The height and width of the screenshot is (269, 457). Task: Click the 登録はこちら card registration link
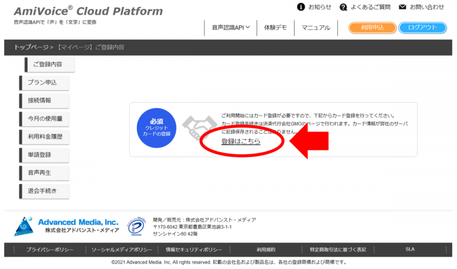coord(241,141)
